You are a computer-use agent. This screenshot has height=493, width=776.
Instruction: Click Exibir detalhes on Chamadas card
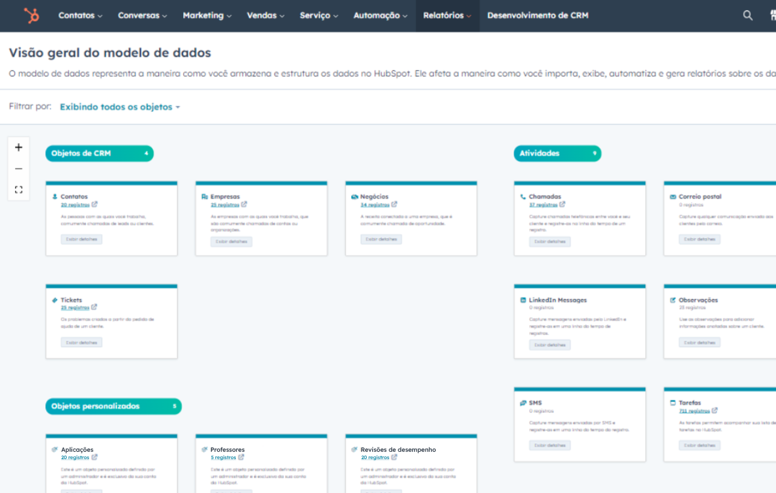coord(549,241)
